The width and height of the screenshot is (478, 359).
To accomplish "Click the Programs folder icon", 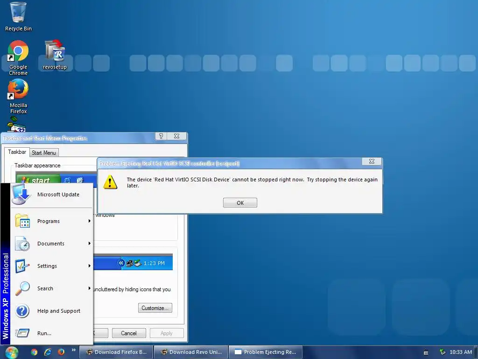I will (x=22, y=221).
